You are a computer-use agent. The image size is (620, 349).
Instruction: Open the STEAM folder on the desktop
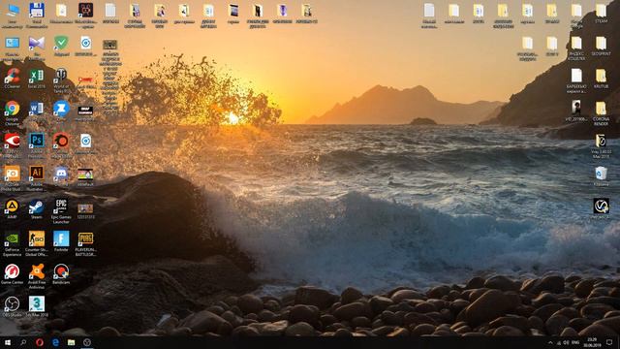pos(601,11)
